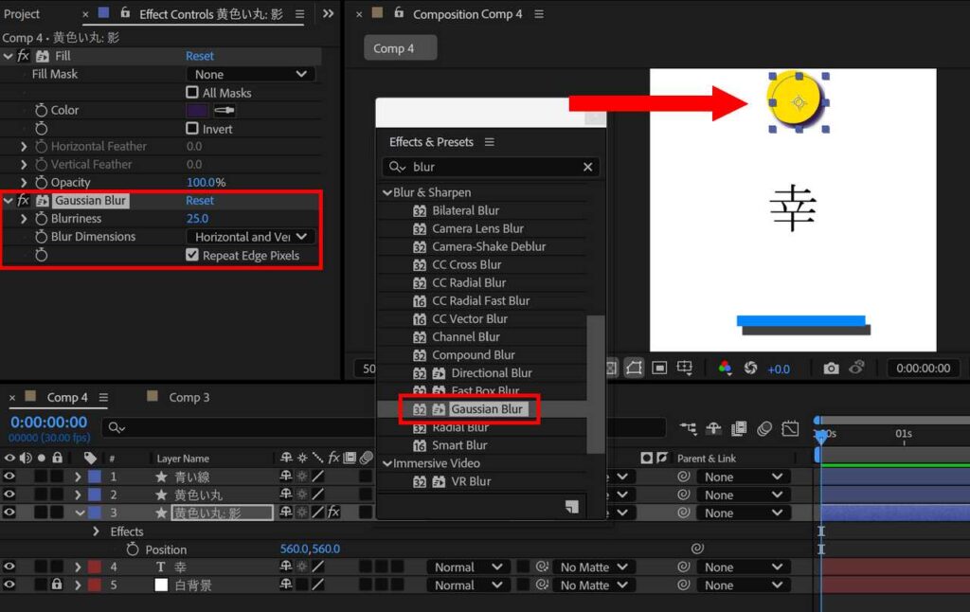Click the Comp 4 viewer breadcrumb

[401, 48]
